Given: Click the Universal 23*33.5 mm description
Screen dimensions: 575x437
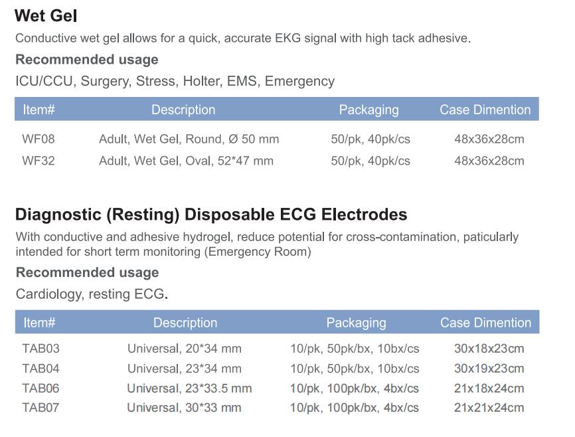Looking at the screenshot, I should click(x=189, y=389).
